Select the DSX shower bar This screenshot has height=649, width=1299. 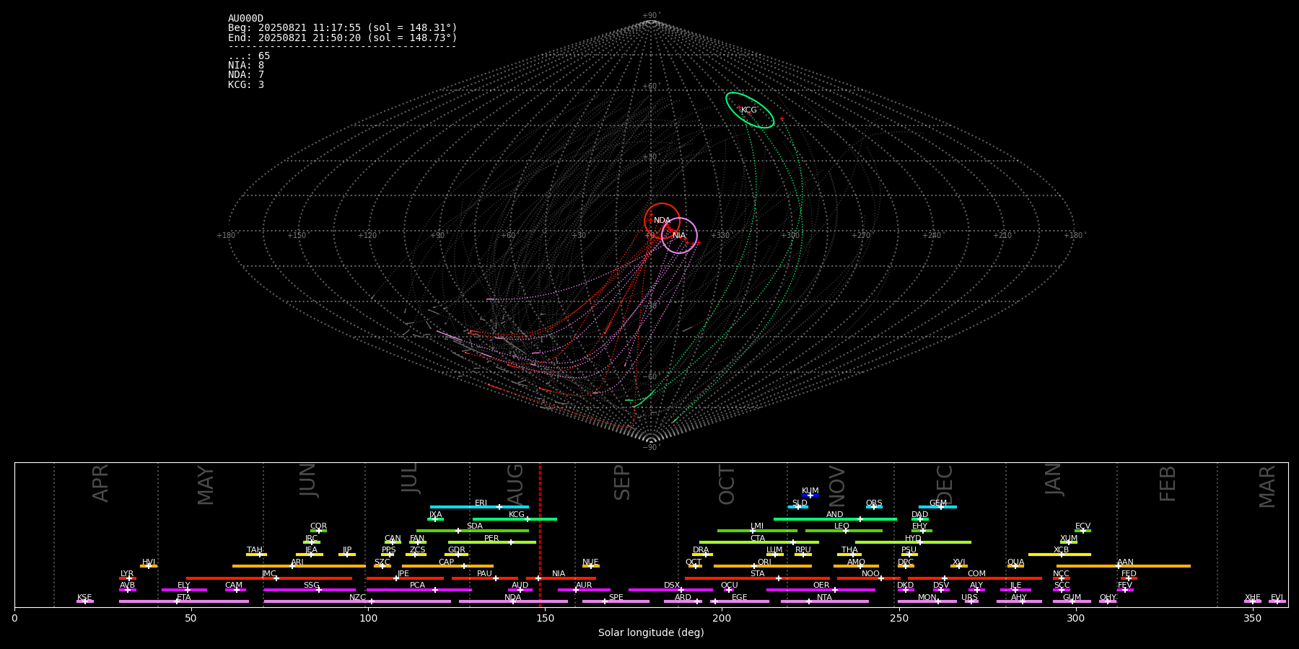[x=670, y=590]
